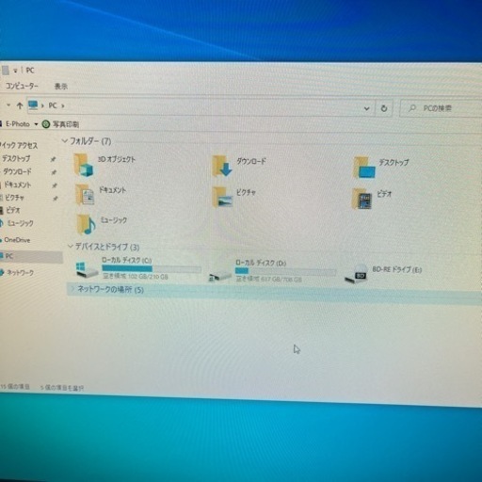
Task: Open the ミュージック folder icon
Action: pos(87,224)
